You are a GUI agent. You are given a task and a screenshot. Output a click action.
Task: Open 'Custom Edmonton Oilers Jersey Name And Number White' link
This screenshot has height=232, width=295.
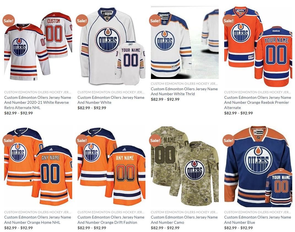pos(111,100)
